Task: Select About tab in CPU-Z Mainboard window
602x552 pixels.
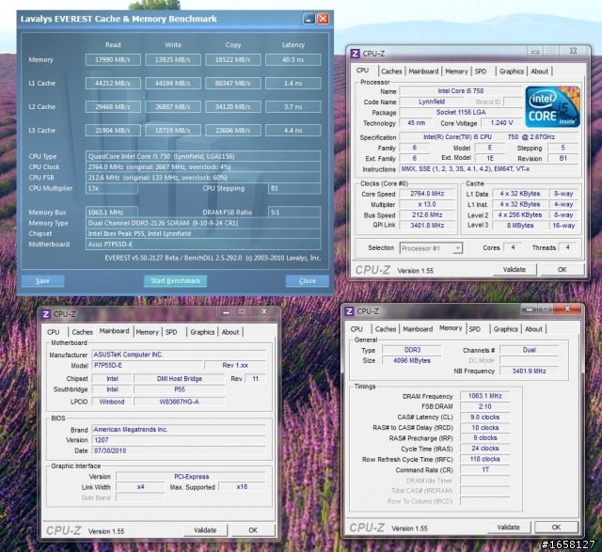Action: pos(230,332)
